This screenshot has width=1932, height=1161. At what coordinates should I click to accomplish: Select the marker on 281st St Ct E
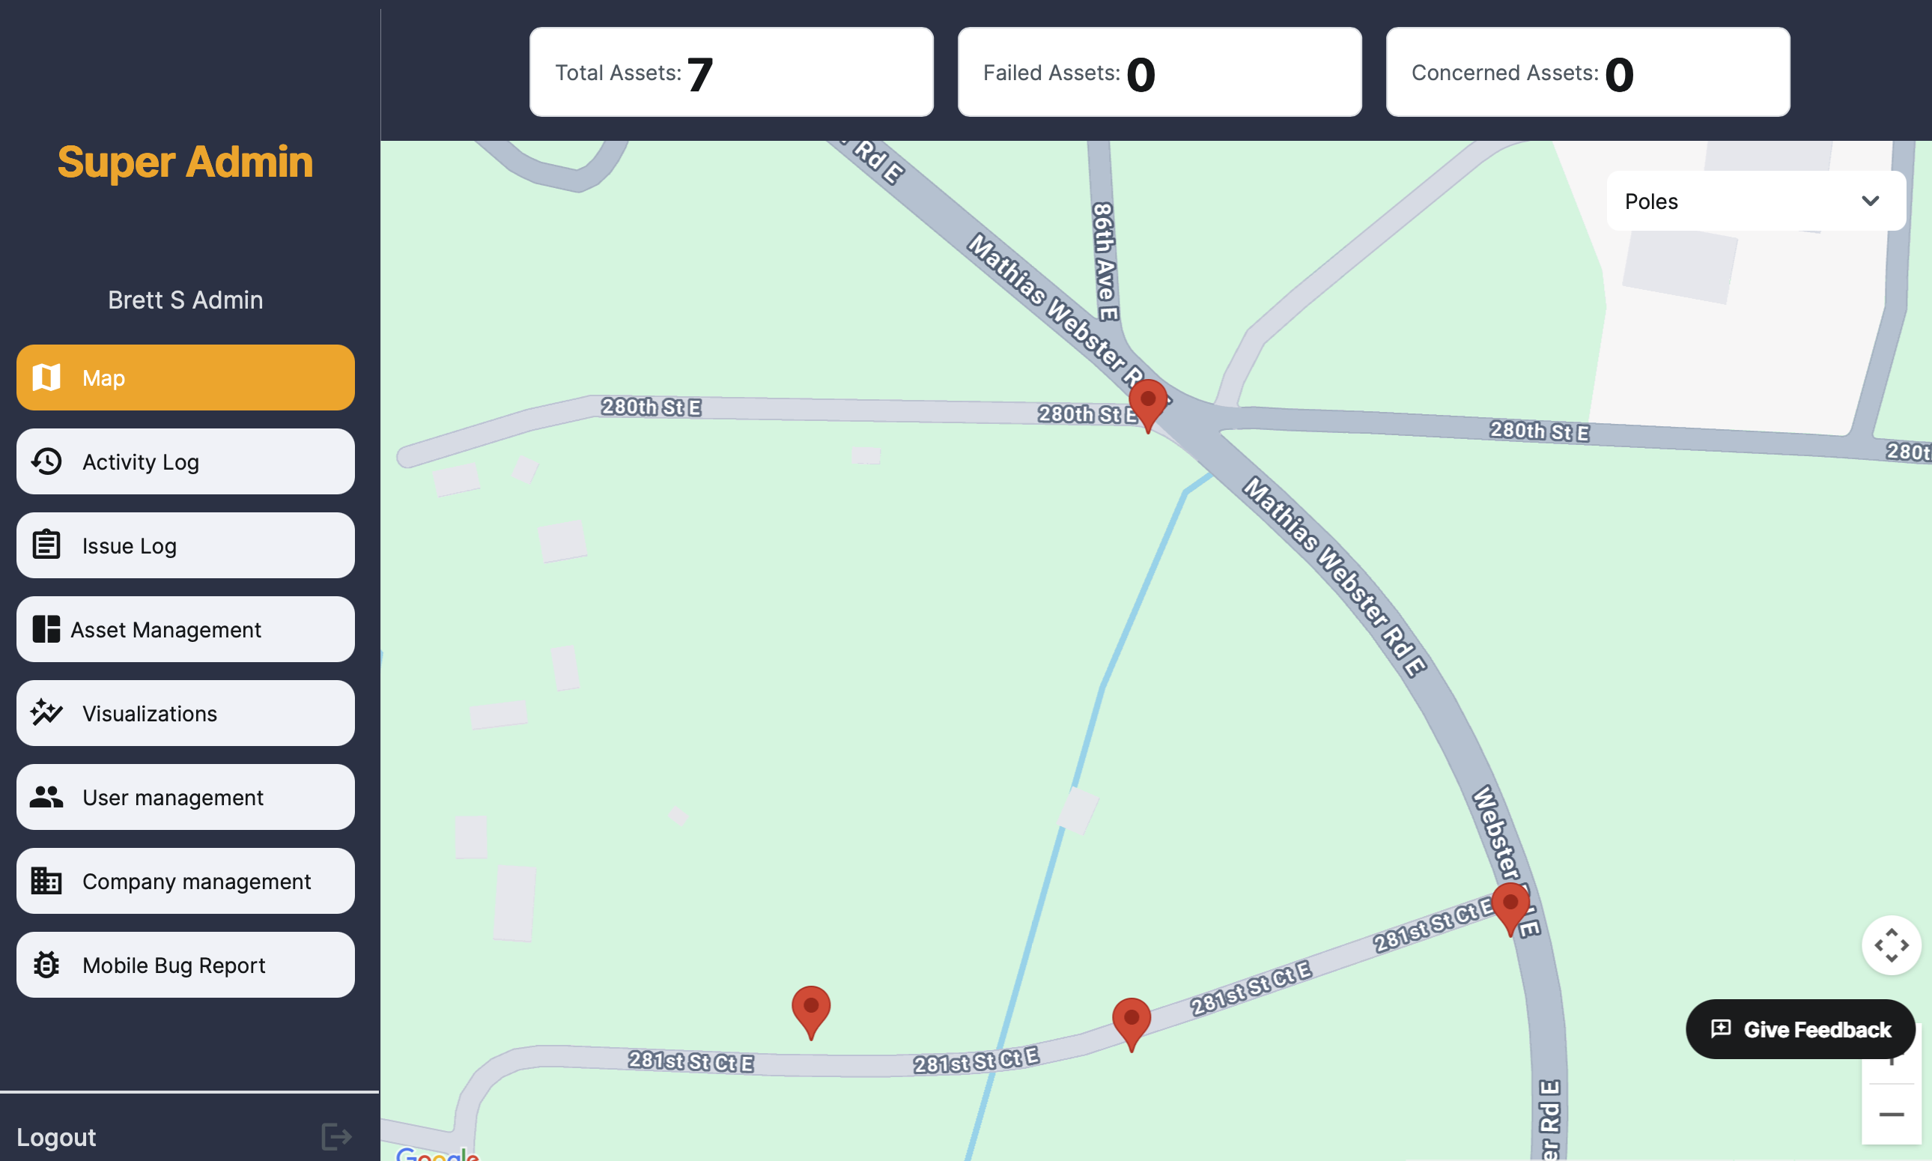click(x=1131, y=1021)
